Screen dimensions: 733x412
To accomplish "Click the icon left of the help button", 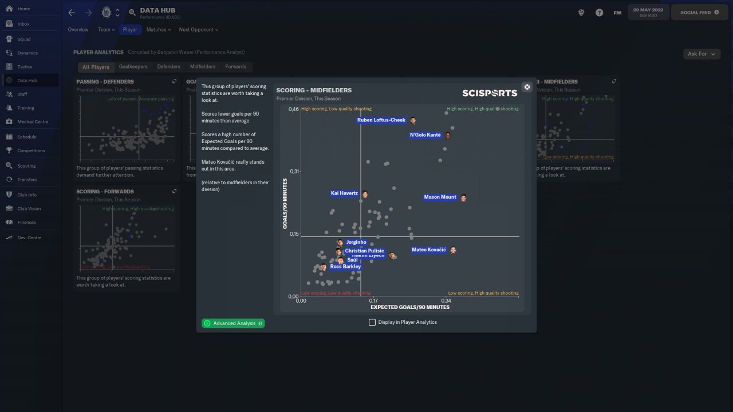I will pos(581,13).
